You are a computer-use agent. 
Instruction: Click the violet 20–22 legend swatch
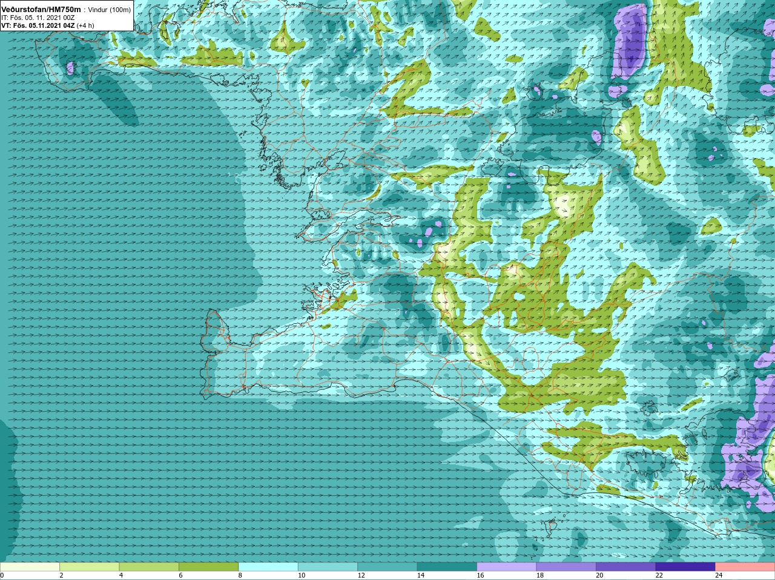(626, 567)
